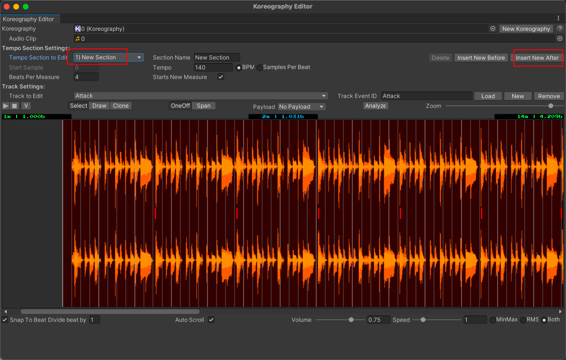The width and height of the screenshot is (566, 360).
Task: Click the "2m | 1.031b" playhead position readout
Action: 283,117
